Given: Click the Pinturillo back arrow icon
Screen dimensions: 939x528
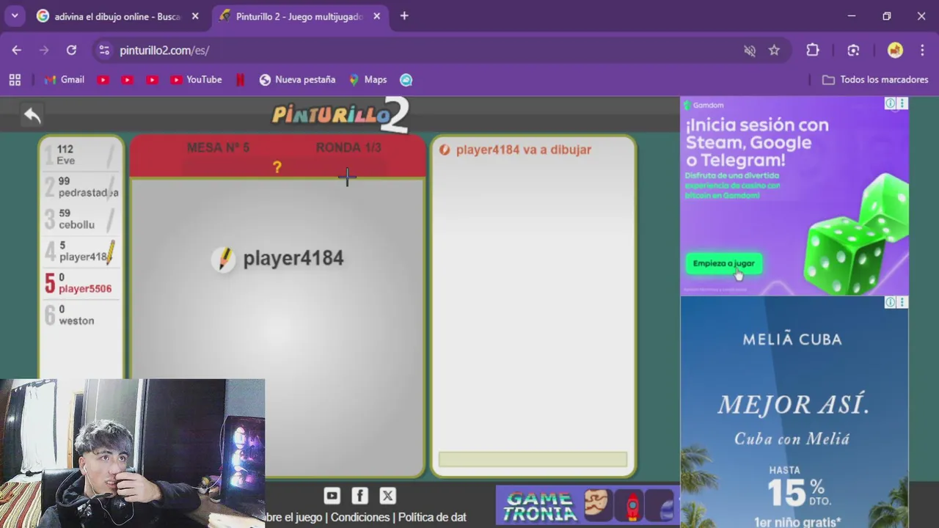Looking at the screenshot, I should tap(32, 115).
